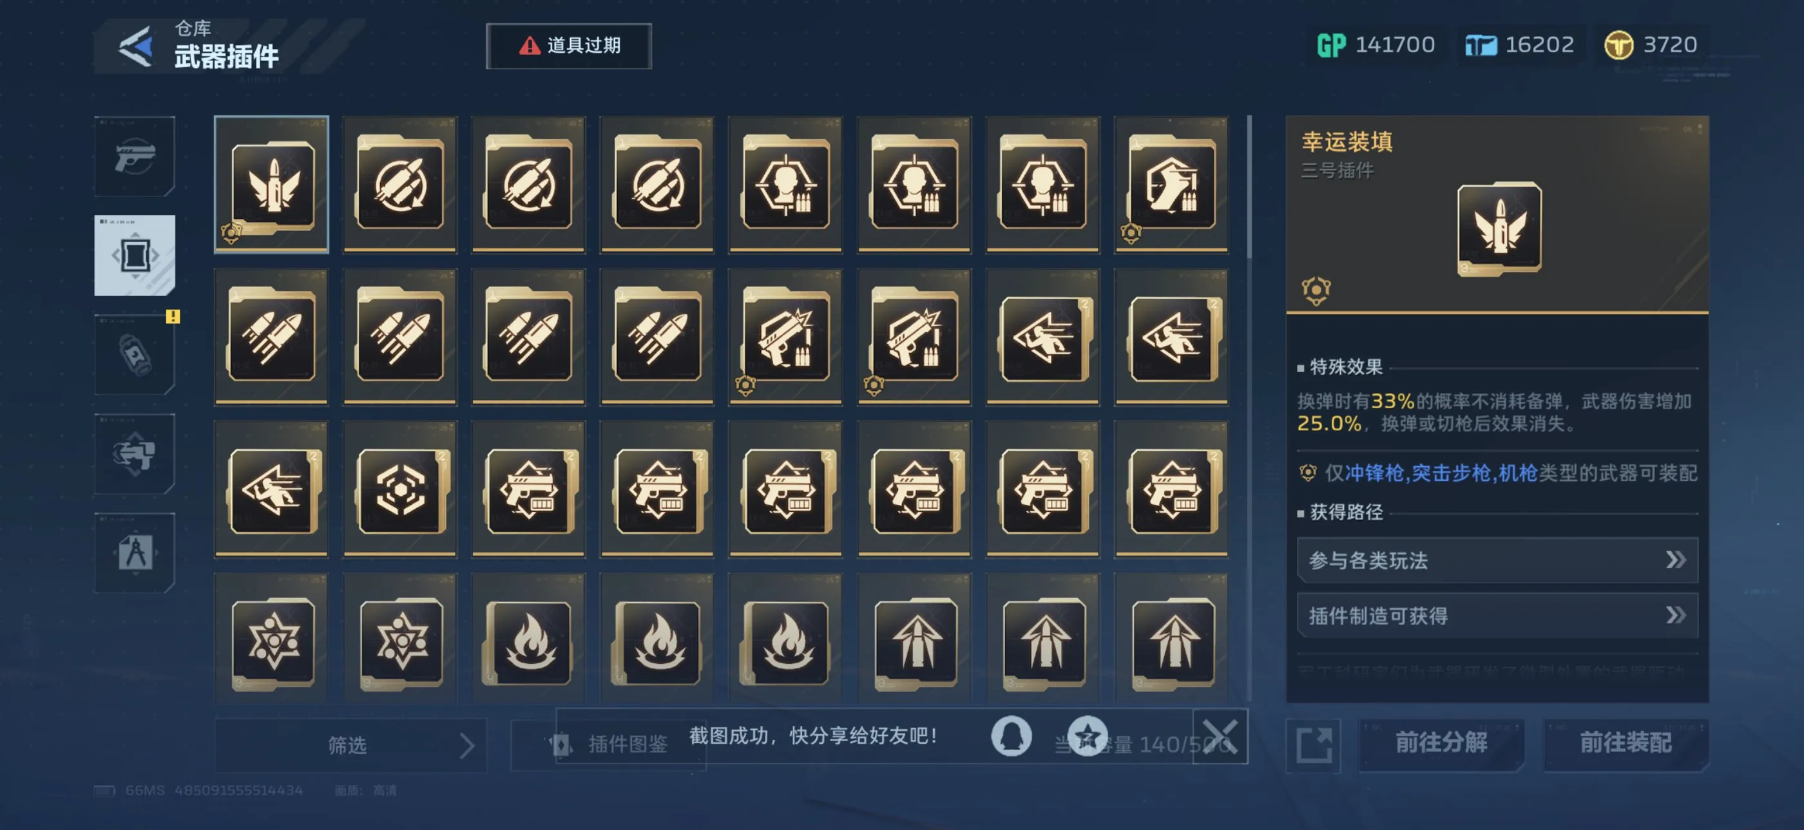
Task: Expand the 筛选 filter panel
Action: [x=350, y=744]
